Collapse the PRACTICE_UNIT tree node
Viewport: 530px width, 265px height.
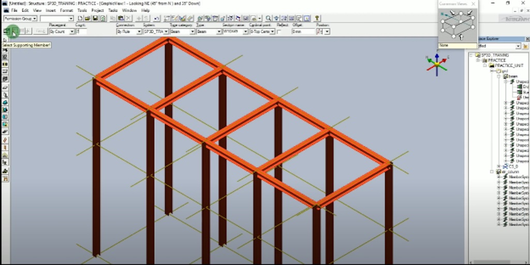(484, 66)
